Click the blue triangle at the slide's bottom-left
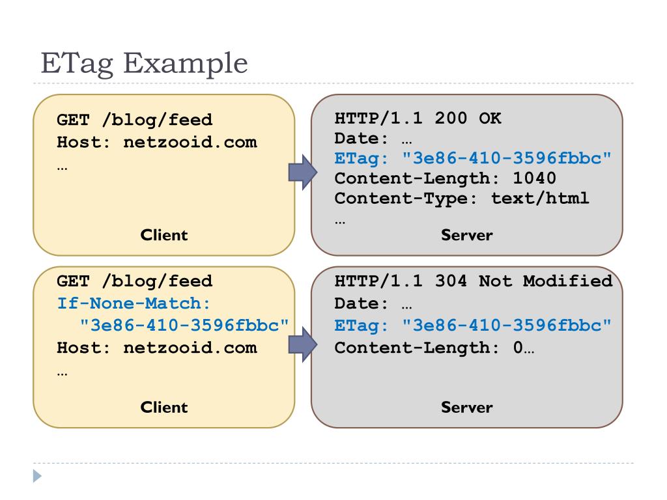The width and height of the screenshot is (667, 500). [39, 477]
